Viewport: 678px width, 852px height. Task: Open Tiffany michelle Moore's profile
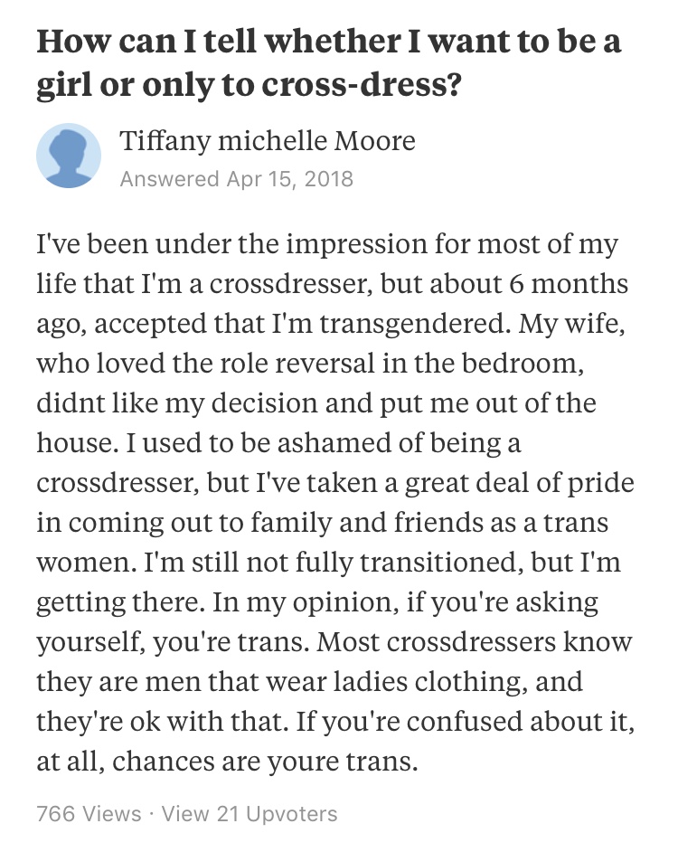[x=268, y=141]
